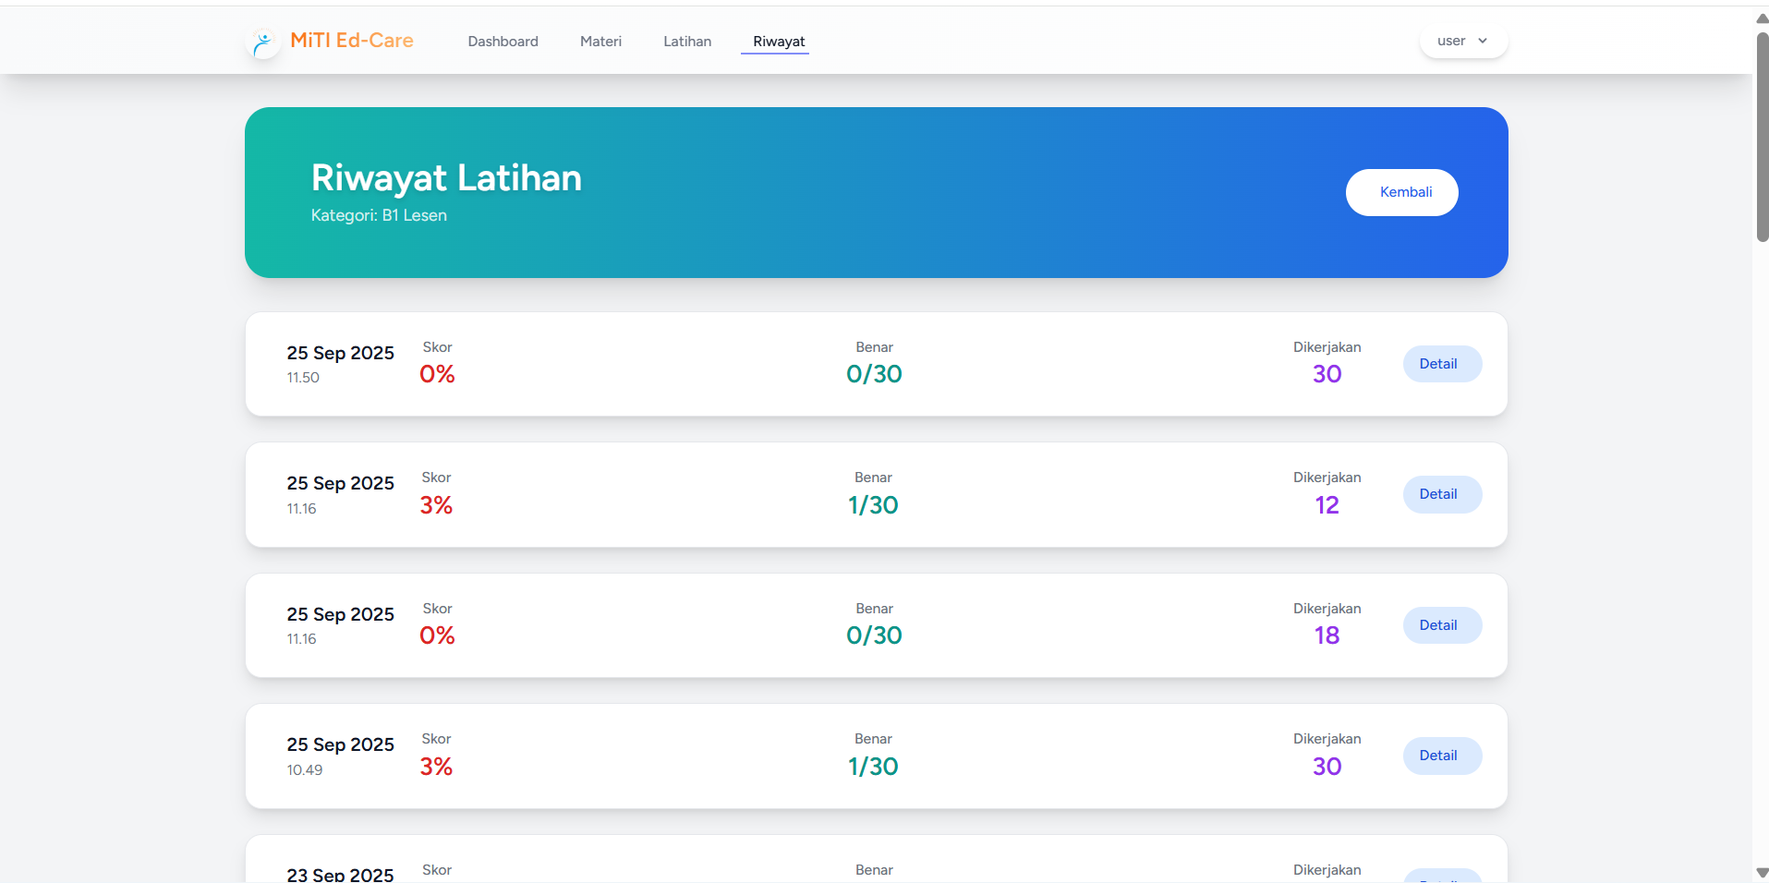The image size is (1769, 883).
Task: Click the vertical scrollbar thumb
Action: [1762, 137]
